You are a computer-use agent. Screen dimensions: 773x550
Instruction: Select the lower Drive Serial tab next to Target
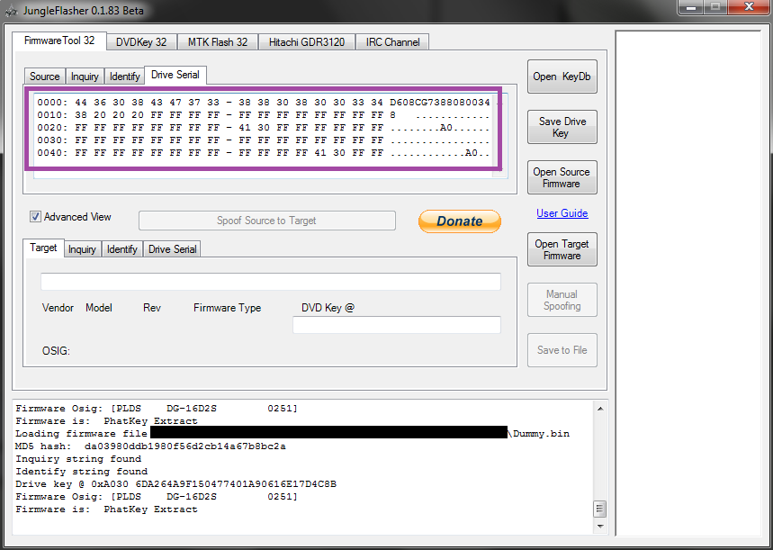pyautogui.click(x=172, y=249)
